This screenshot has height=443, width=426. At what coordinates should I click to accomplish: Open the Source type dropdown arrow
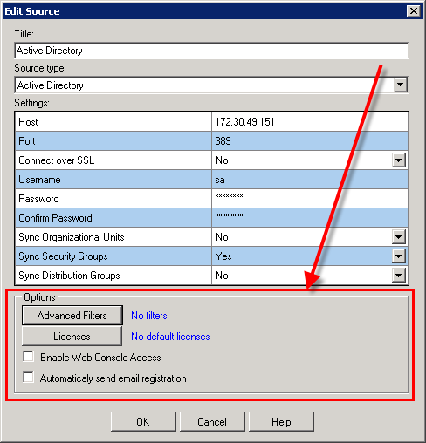[400, 85]
